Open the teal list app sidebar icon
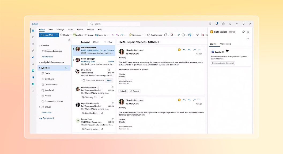 (x=33, y=71)
